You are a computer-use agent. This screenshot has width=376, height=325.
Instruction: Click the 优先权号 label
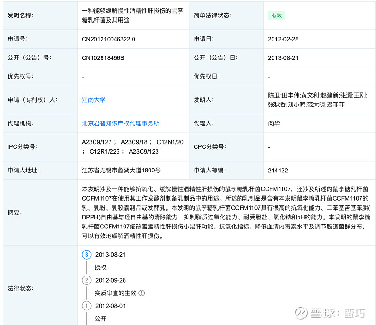21,77
